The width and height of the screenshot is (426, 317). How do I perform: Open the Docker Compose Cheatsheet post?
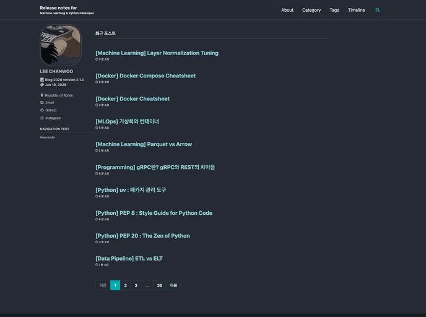coord(146,76)
